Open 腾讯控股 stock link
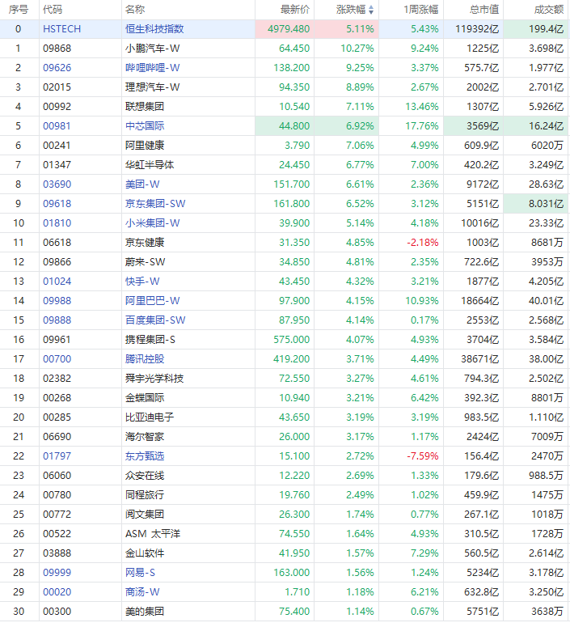Screen dimensions: 570x627 (x=145, y=359)
